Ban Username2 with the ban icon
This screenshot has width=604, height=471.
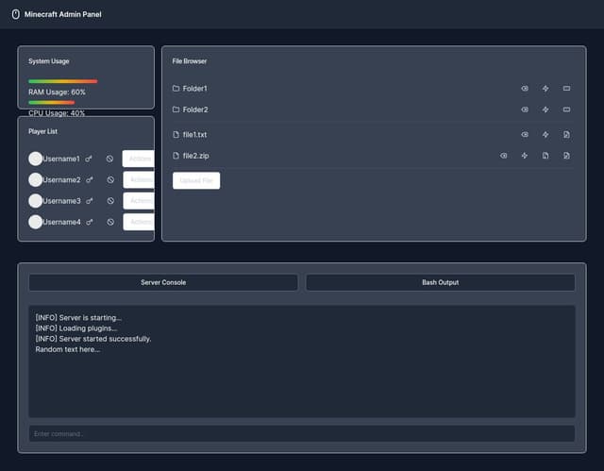coord(110,180)
